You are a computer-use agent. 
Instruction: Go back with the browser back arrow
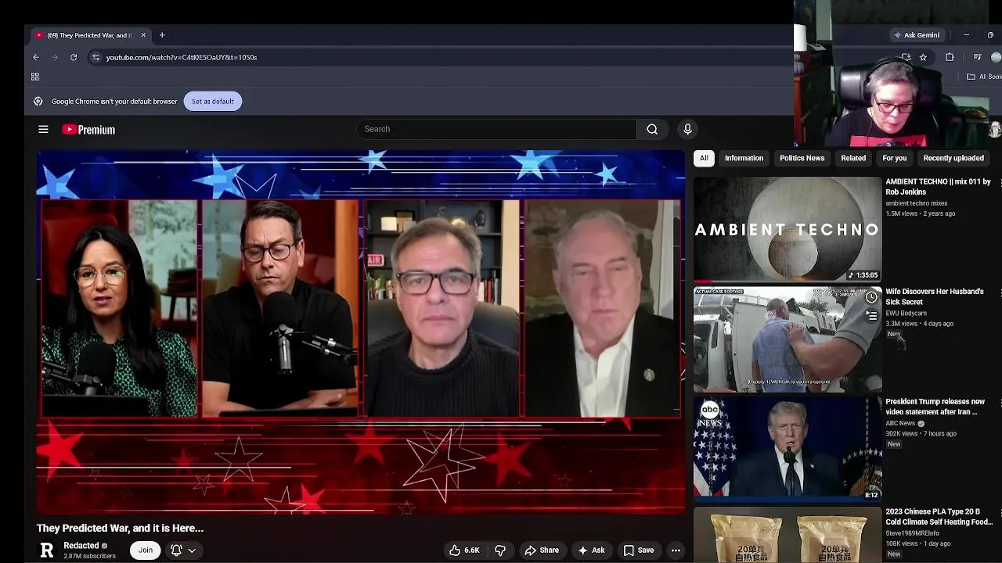[x=36, y=57]
